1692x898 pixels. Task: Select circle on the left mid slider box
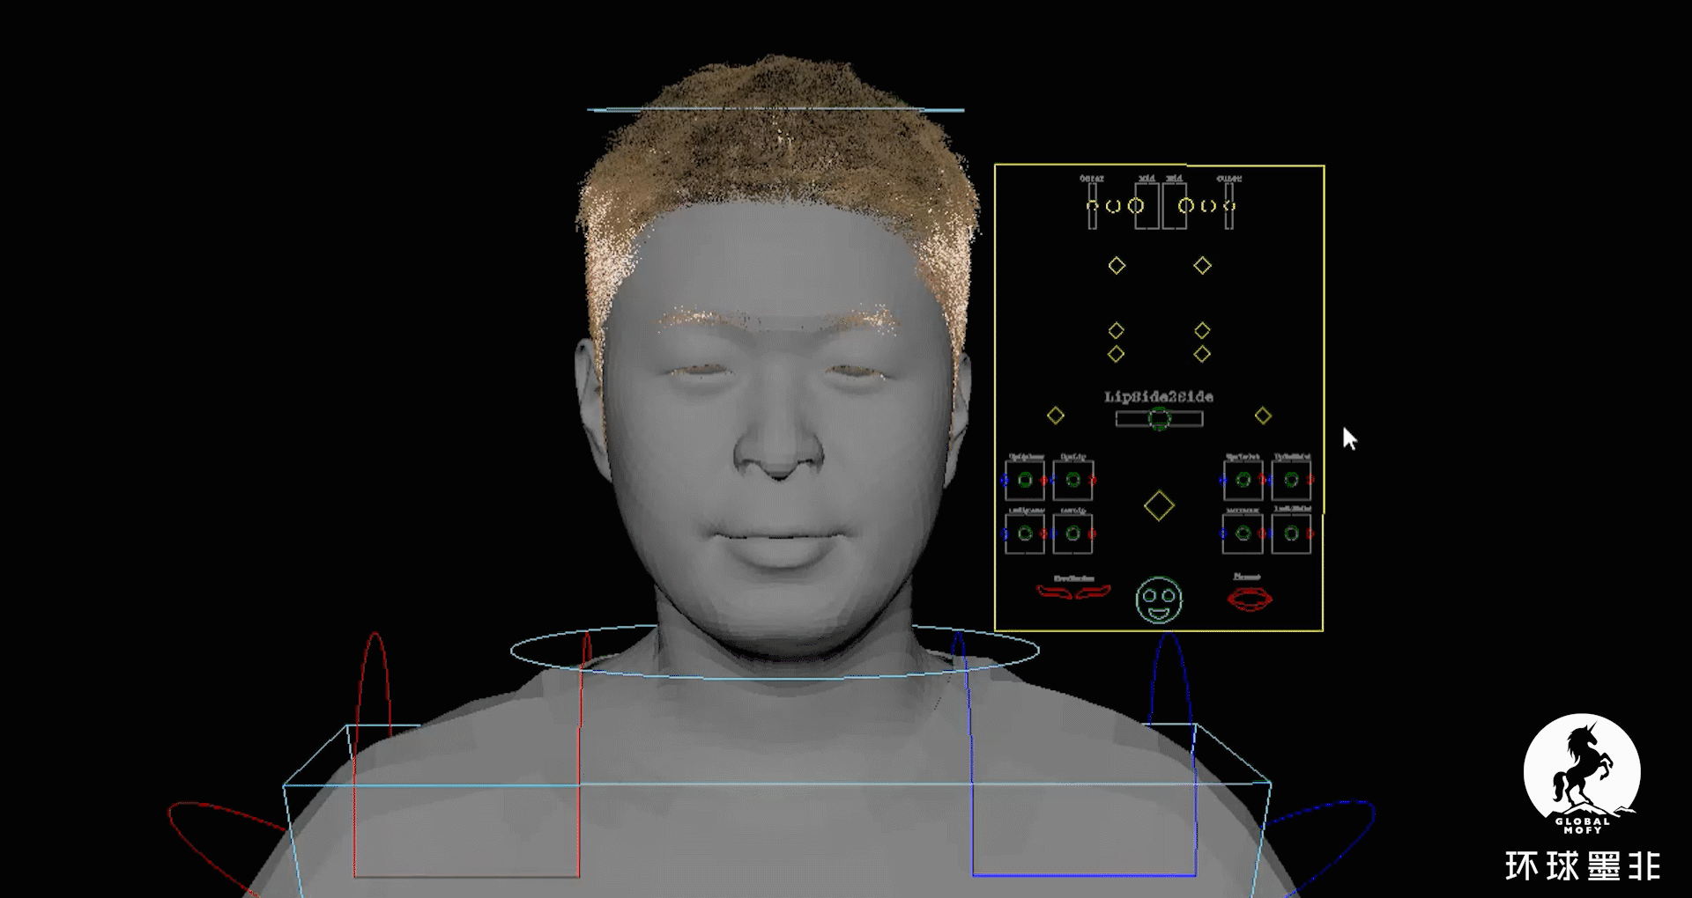1136,206
